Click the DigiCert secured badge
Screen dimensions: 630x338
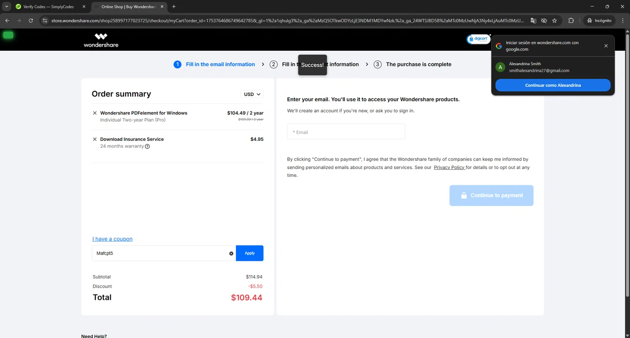point(478,39)
